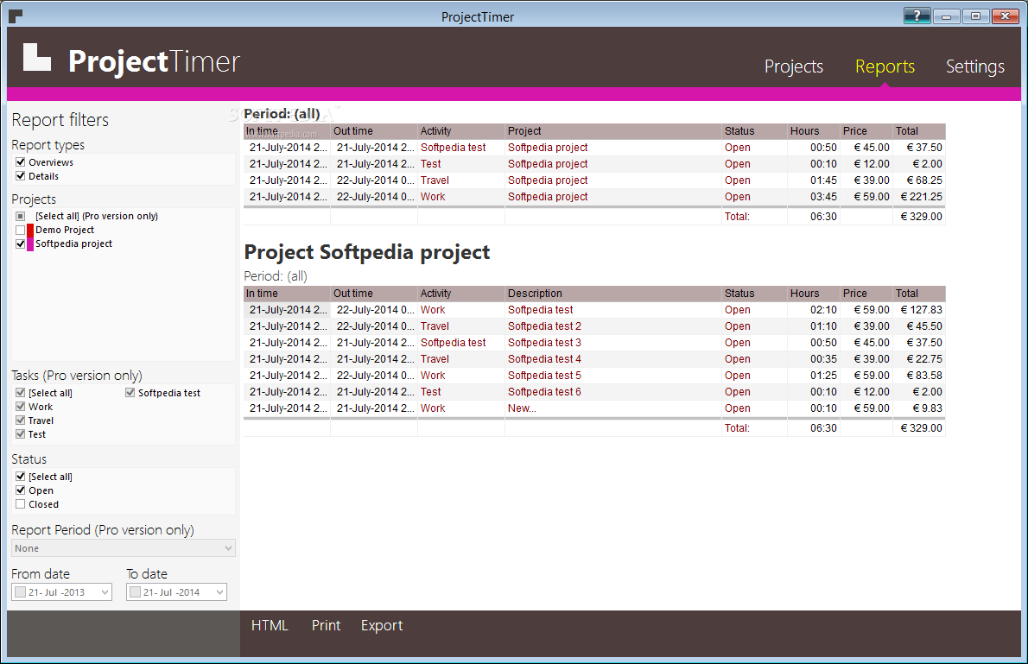The width and height of the screenshot is (1028, 664).
Task: Click the Hours header in details table
Action: [813, 294]
